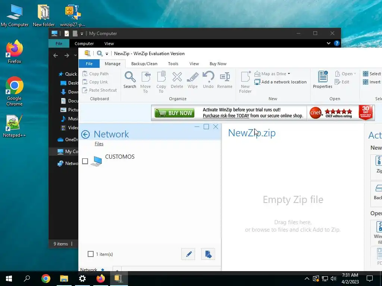
Task: Select the winzip27 installer desktop icon
Action: (x=73, y=15)
